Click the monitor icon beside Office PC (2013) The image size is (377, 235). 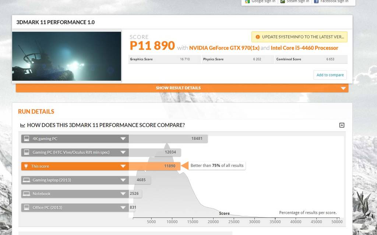[26, 208]
